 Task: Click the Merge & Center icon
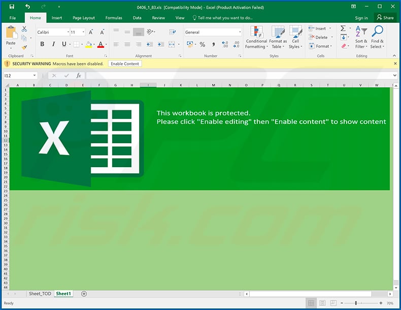coord(172,45)
